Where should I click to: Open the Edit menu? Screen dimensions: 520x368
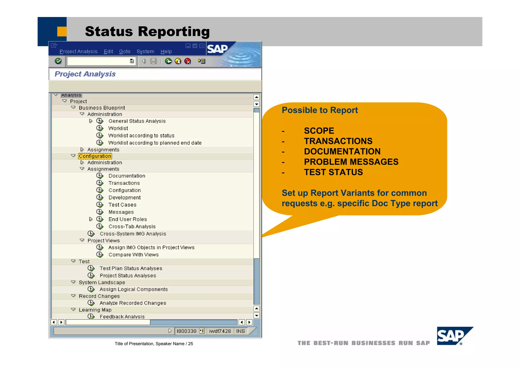point(108,52)
